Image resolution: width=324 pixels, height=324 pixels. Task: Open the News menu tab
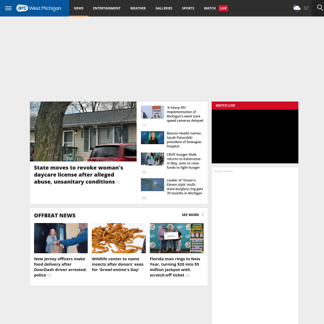[79, 8]
